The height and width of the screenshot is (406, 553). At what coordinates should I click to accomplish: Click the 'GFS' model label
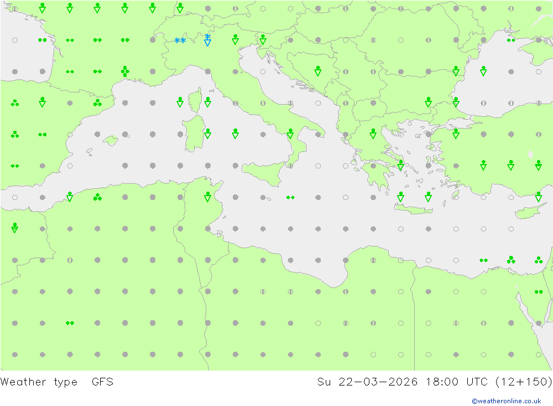pyautogui.click(x=103, y=382)
